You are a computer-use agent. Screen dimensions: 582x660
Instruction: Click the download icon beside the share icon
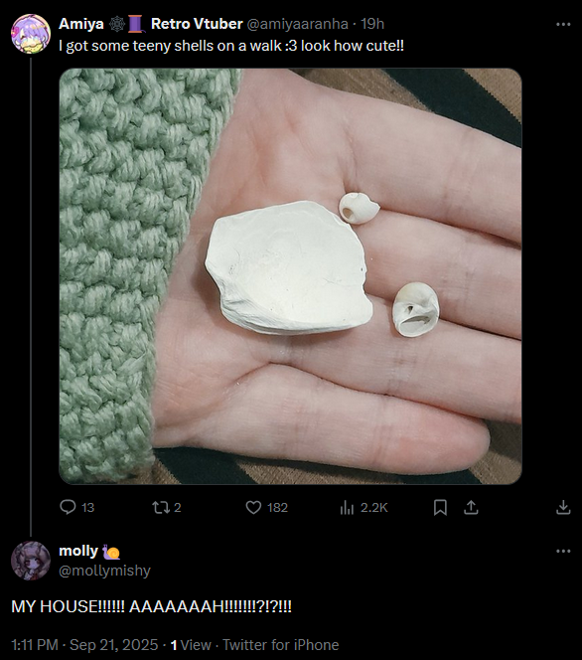[x=563, y=507]
